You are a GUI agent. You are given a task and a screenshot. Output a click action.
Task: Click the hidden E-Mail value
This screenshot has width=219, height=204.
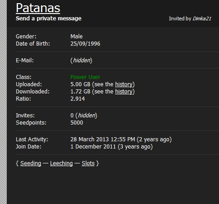[81, 60]
